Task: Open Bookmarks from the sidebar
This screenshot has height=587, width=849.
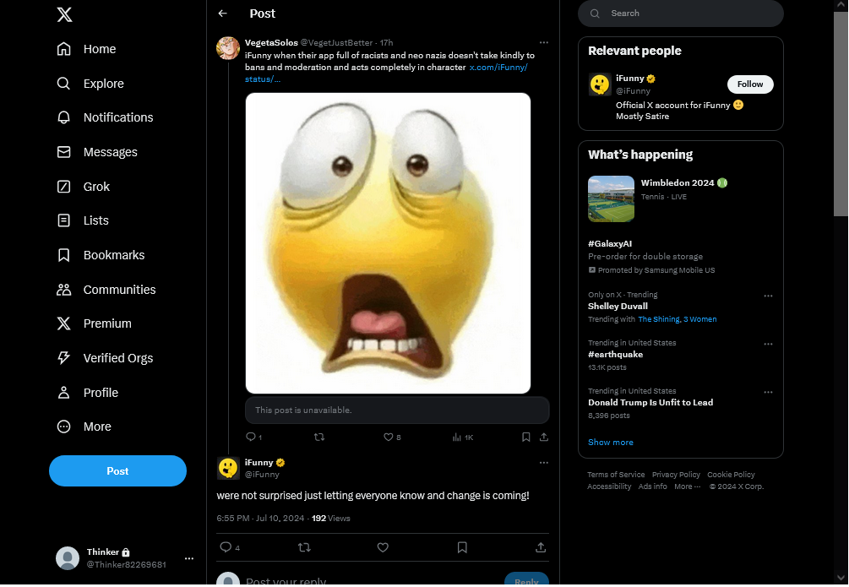Action: click(x=101, y=256)
